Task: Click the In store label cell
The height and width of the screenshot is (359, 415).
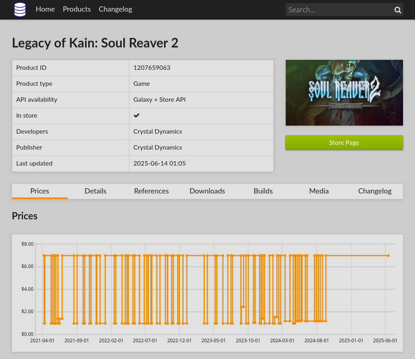Action: click(71, 116)
